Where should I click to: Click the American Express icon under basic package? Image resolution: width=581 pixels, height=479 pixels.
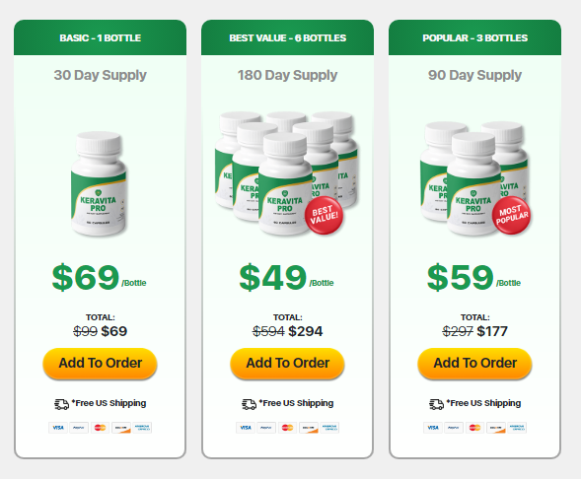point(142,428)
